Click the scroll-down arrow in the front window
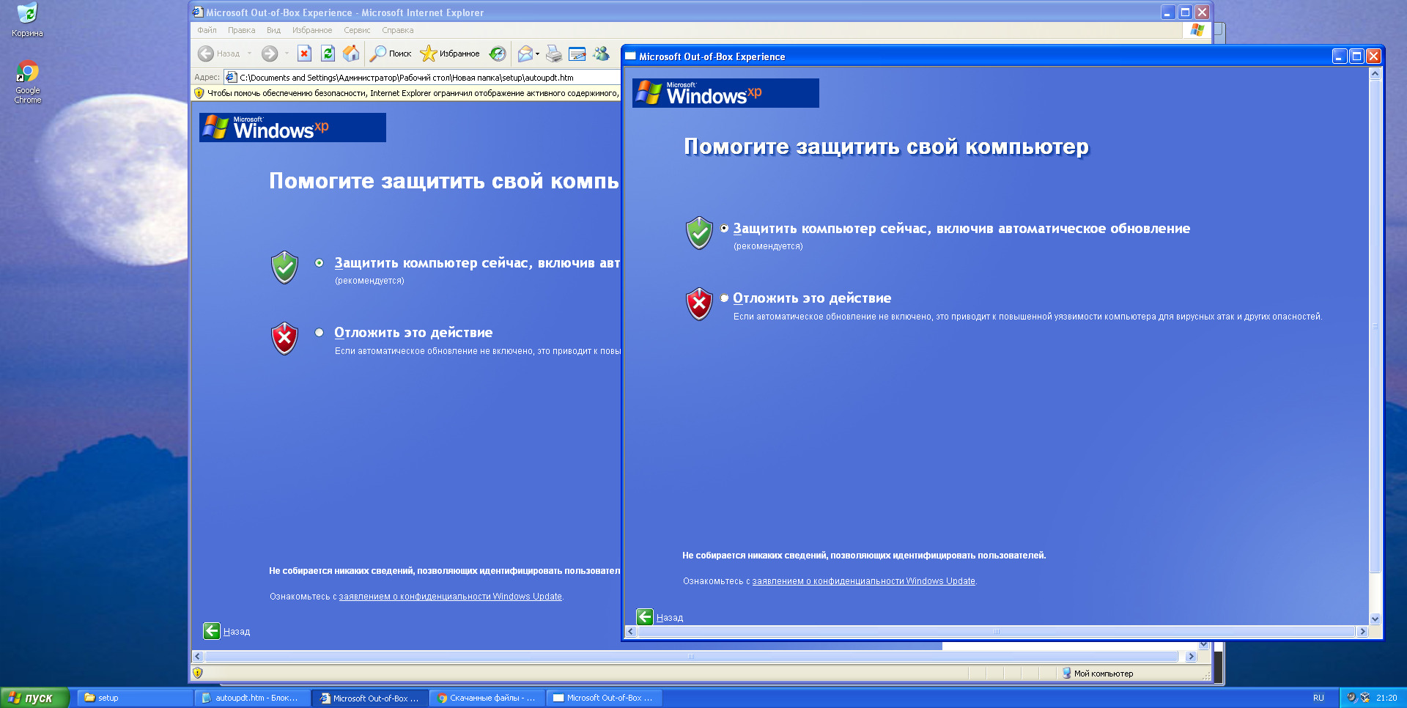1407x708 pixels. [1375, 619]
